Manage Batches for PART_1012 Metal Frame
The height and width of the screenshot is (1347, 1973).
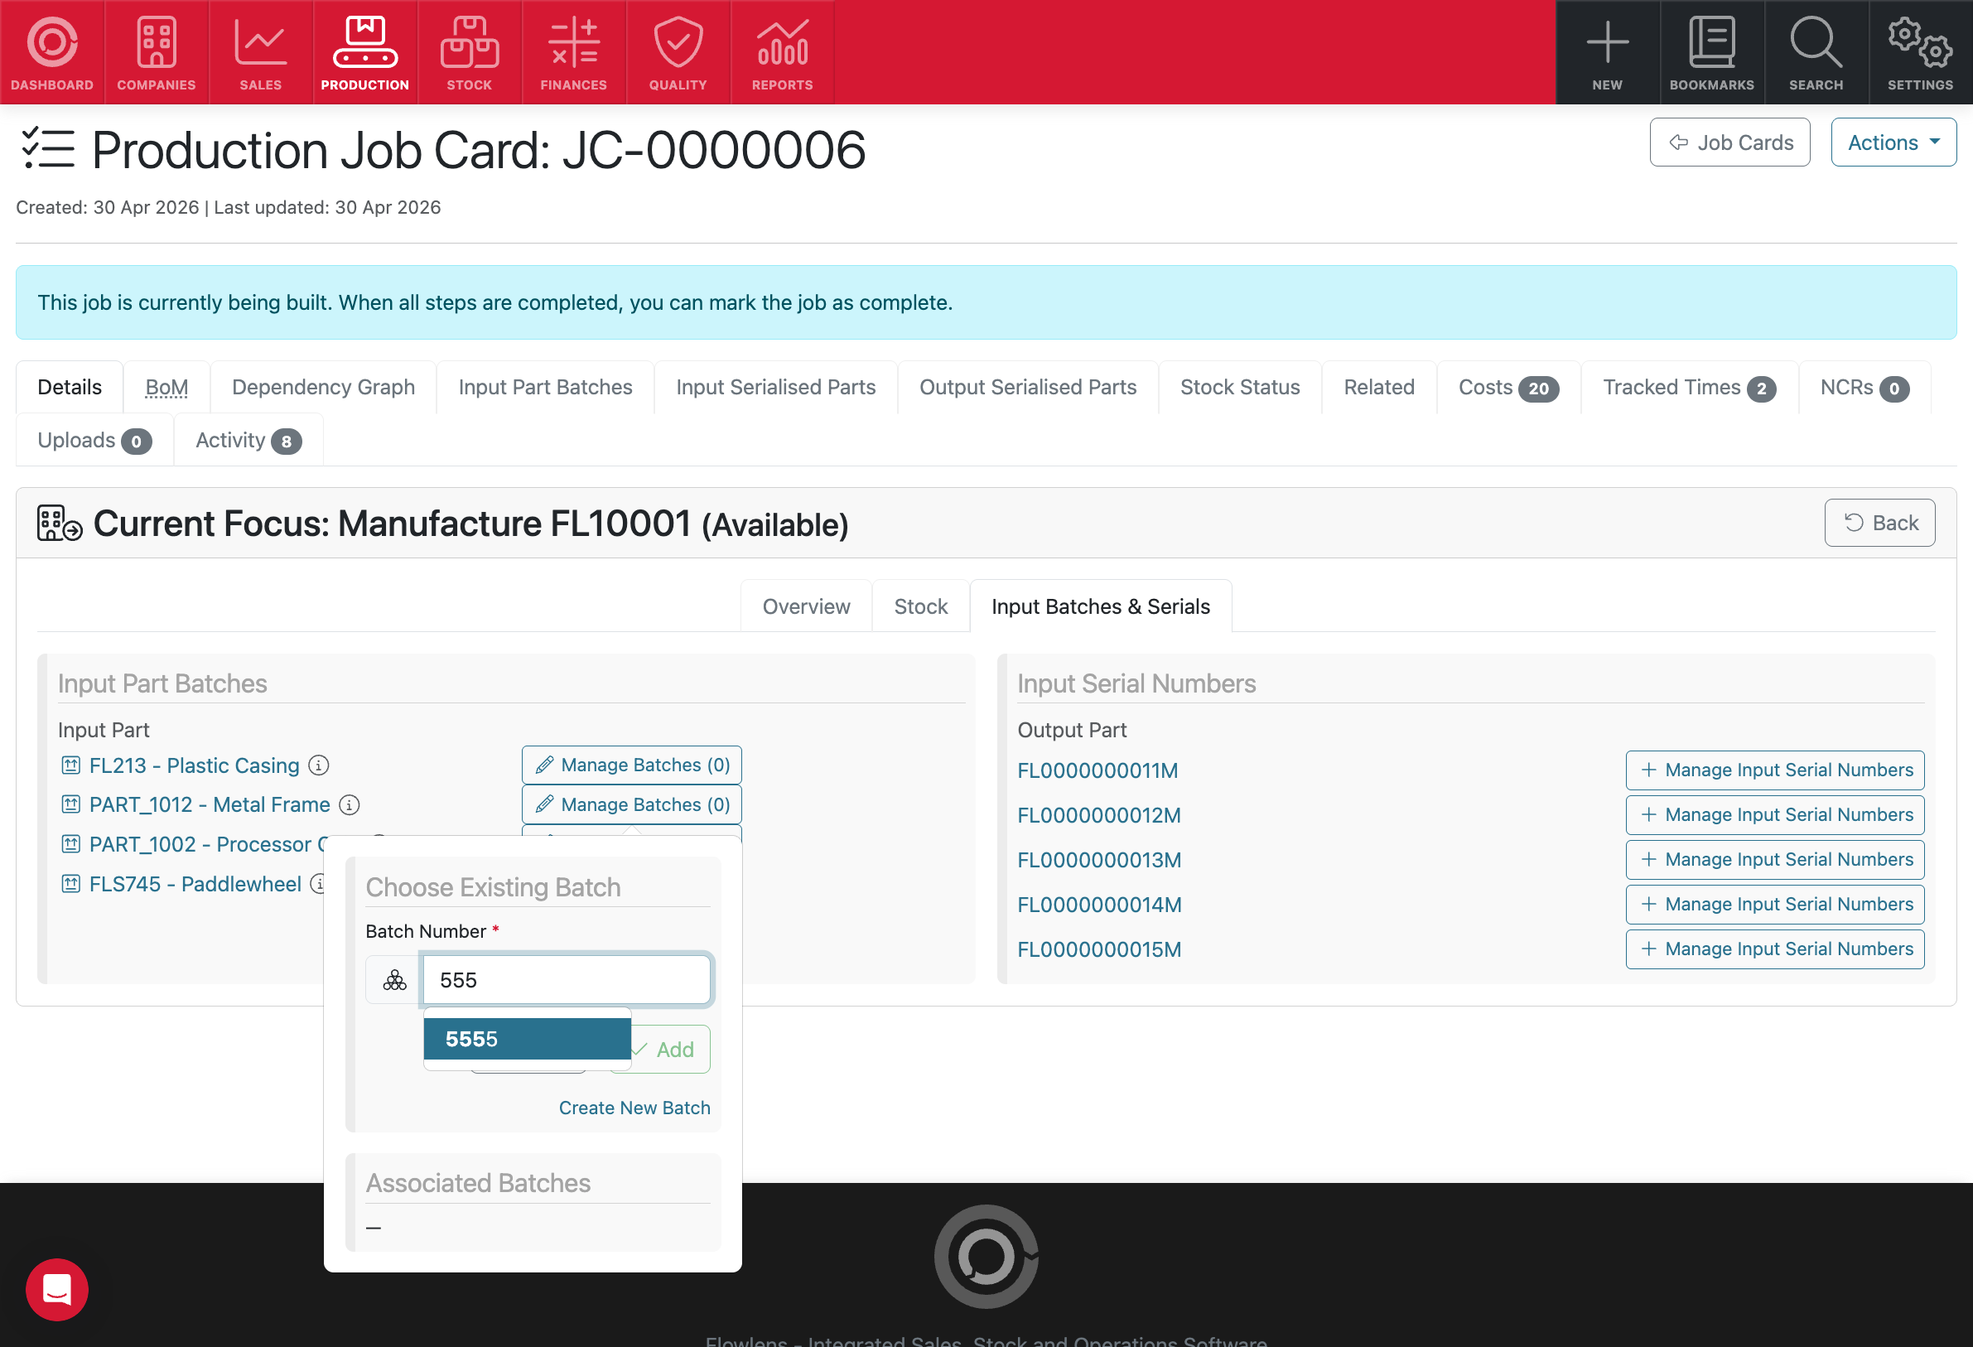pyautogui.click(x=632, y=804)
